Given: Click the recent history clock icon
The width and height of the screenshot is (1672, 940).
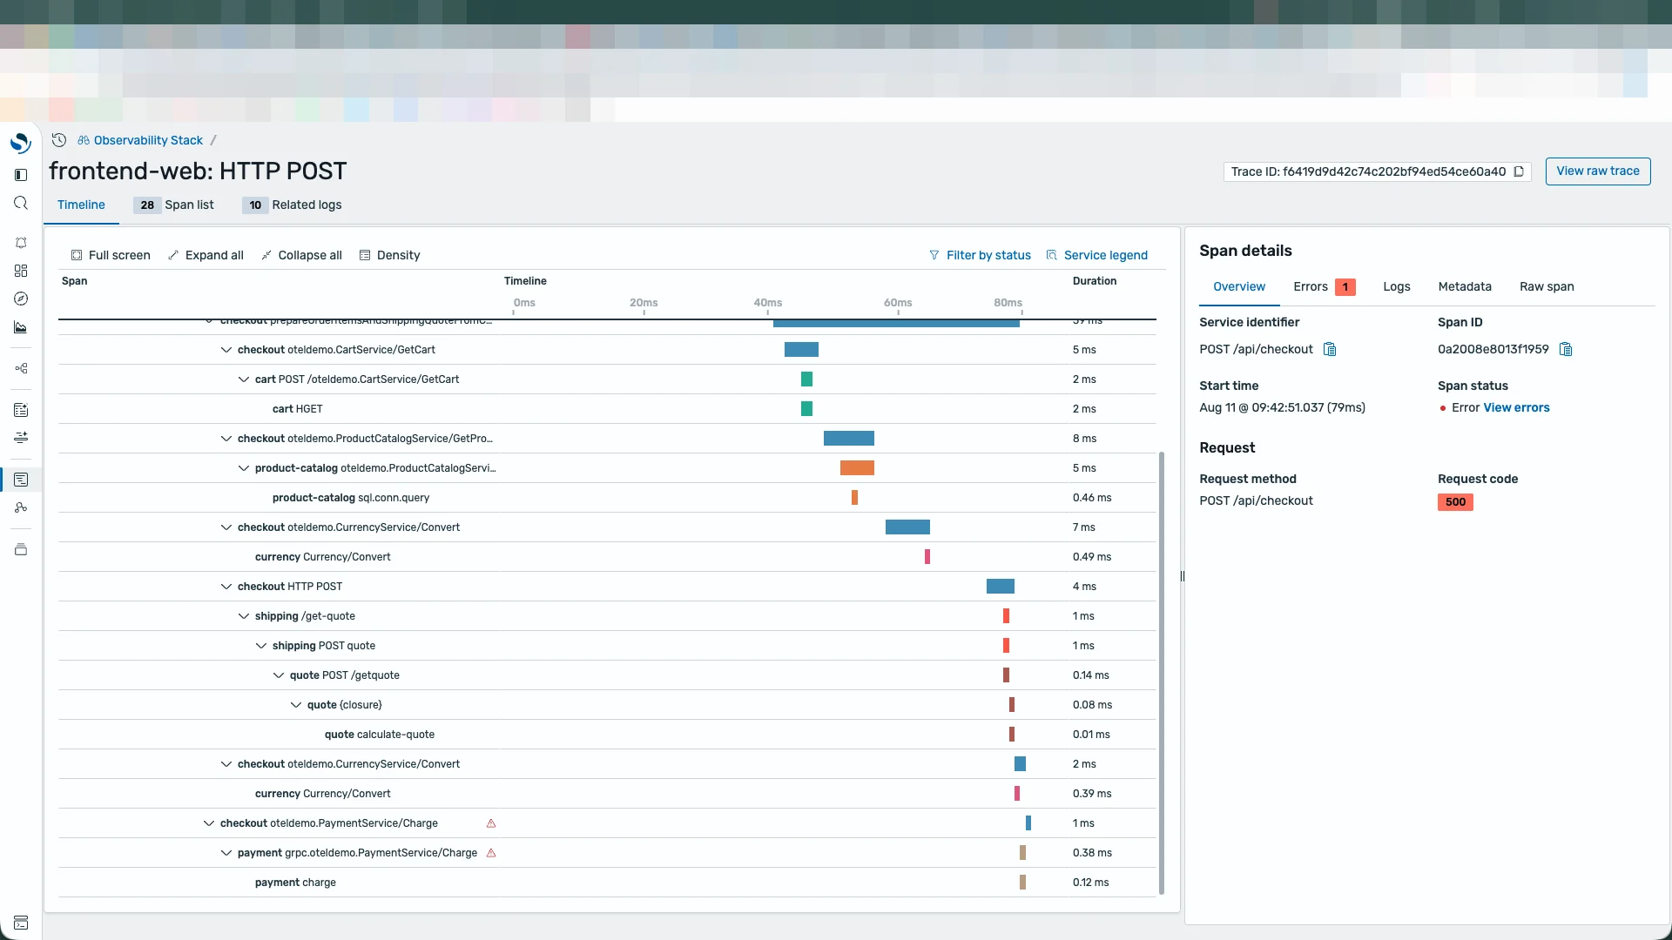Looking at the screenshot, I should 59,140.
